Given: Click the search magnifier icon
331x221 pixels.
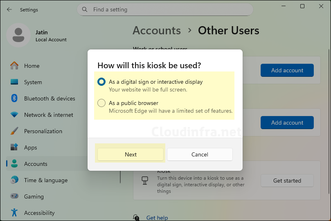Looking at the screenshot, I should [x=85, y=9].
